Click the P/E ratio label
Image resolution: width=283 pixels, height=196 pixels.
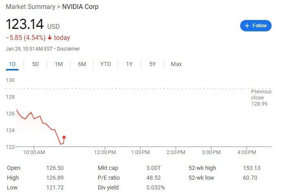(x=109, y=178)
